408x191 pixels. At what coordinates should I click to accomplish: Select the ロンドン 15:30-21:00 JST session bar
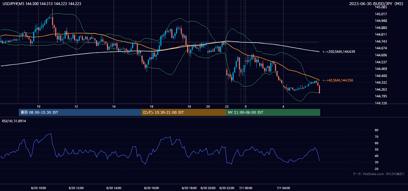click(184, 112)
